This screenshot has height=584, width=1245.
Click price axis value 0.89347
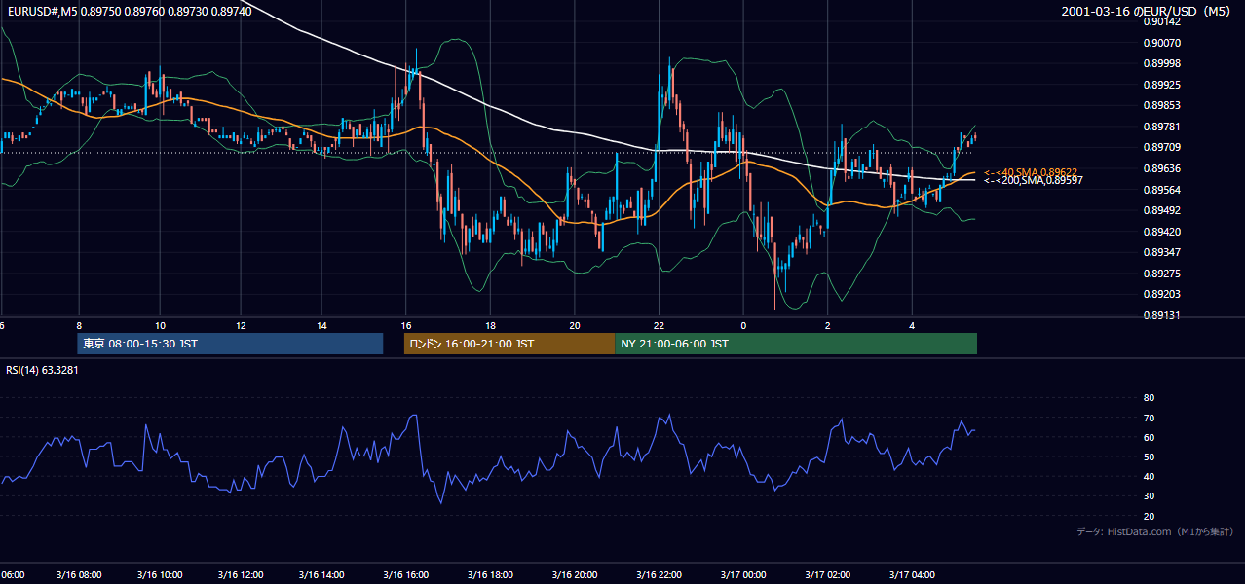click(1162, 252)
